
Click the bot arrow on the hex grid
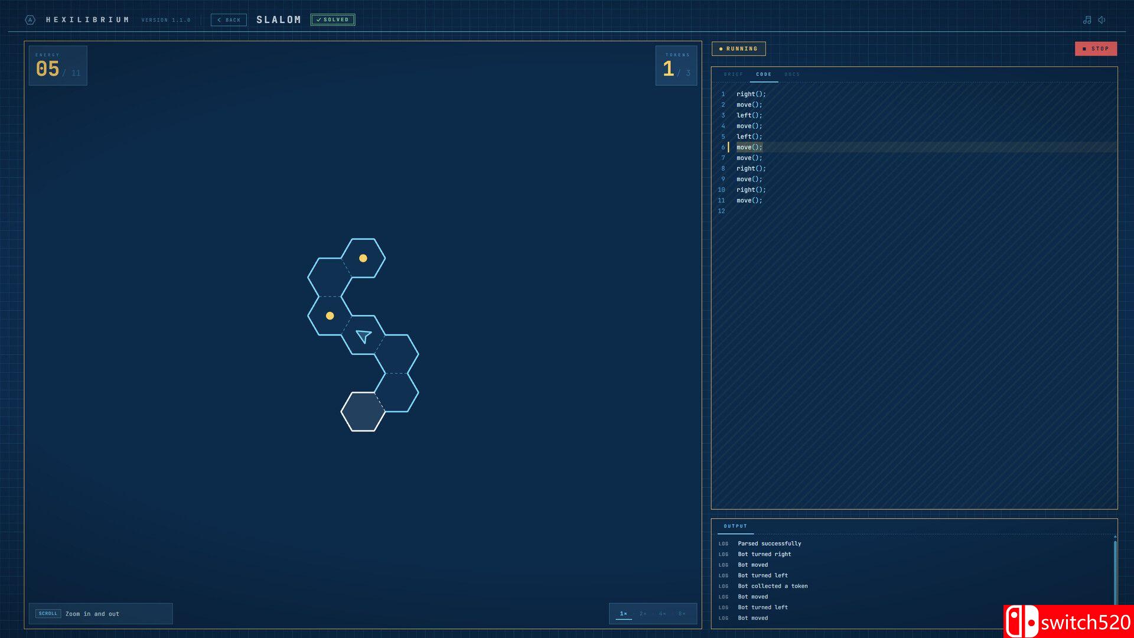[363, 336]
